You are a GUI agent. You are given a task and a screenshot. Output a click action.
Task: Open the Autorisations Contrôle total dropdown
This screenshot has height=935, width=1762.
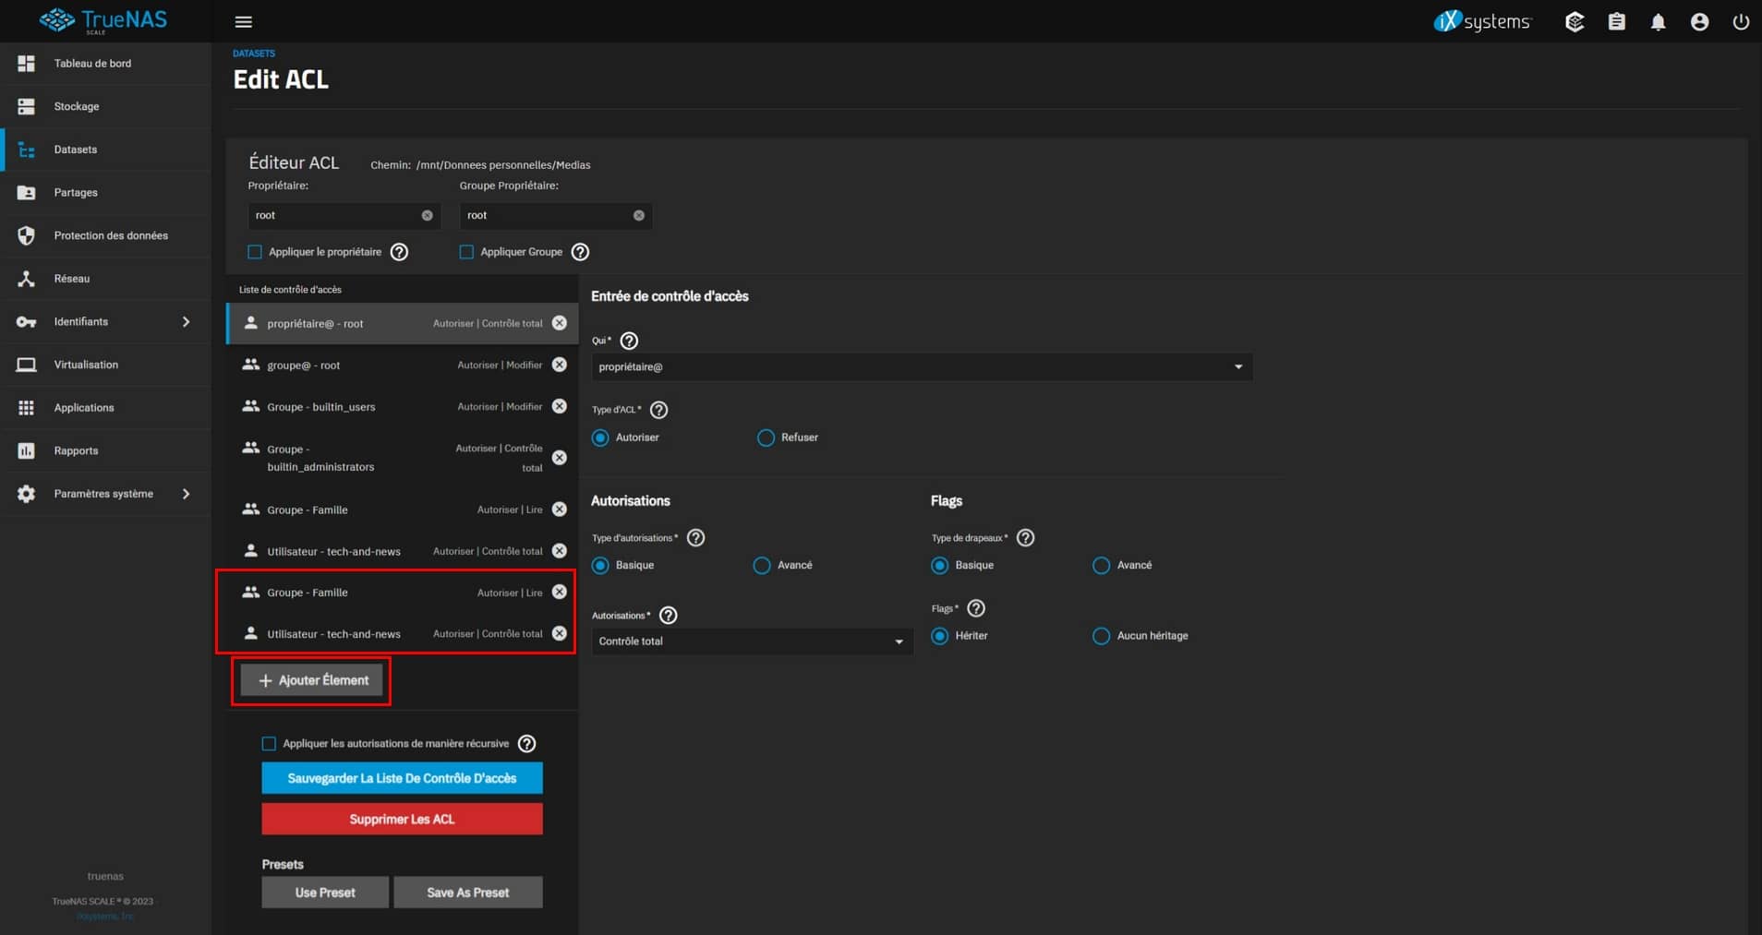(751, 641)
